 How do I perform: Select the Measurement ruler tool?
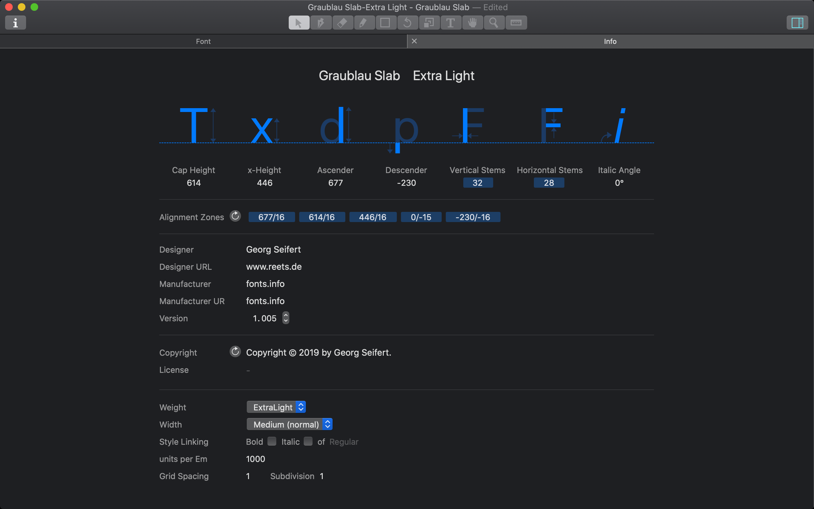coord(516,23)
